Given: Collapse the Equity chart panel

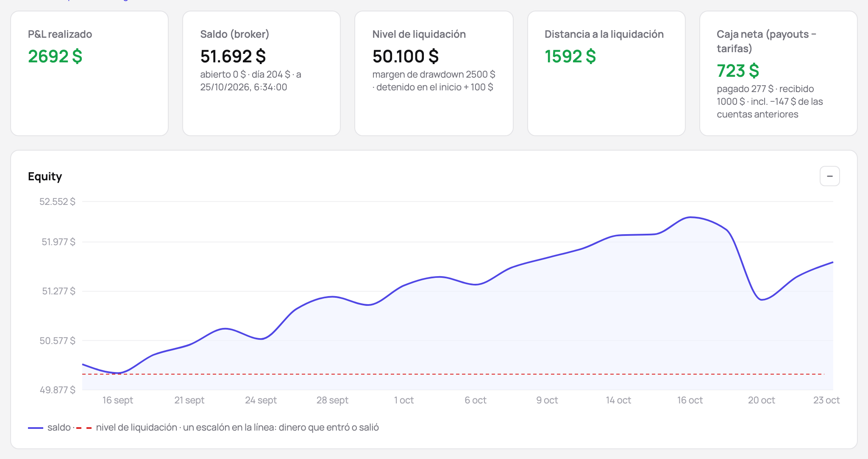Looking at the screenshot, I should click(x=829, y=176).
